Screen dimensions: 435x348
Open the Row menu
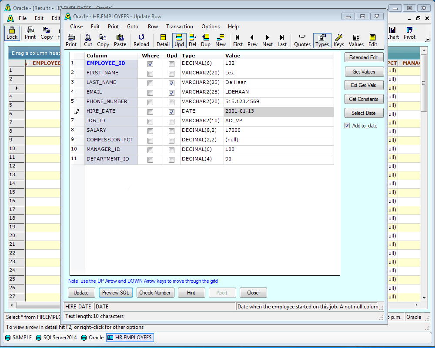tap(153, 27)
